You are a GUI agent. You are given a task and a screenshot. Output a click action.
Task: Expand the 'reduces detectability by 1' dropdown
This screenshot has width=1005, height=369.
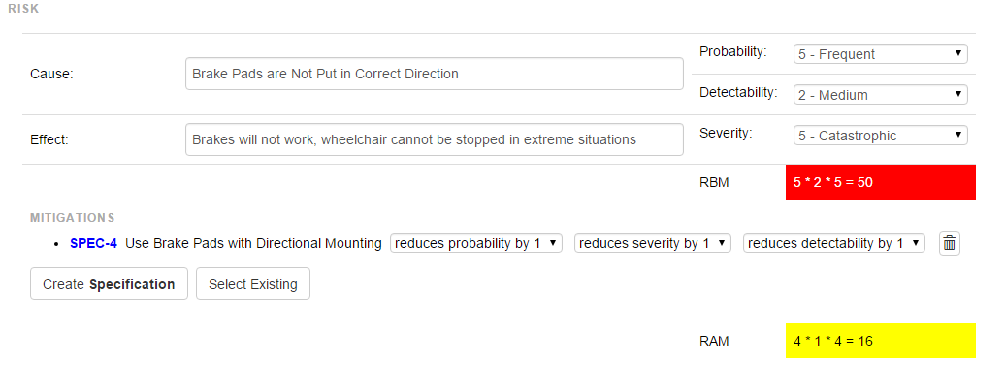[834, 243]
